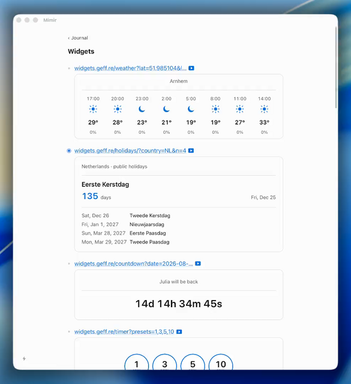351x384 pixels.
Task: Click the moon icon under 23:00
Action: click(x=142, y=109)
